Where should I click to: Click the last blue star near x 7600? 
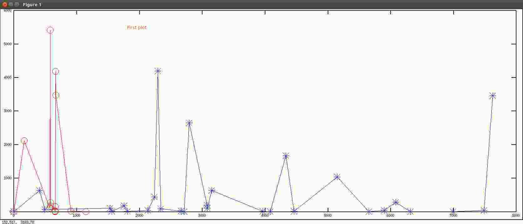(493, 96)
